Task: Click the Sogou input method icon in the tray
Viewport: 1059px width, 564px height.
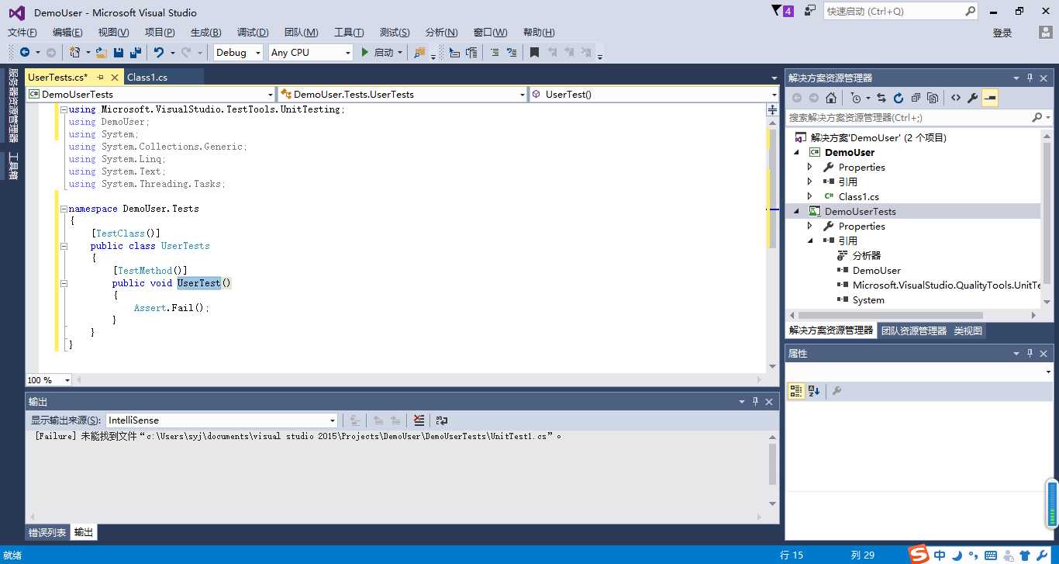Action: pos(919,555)
